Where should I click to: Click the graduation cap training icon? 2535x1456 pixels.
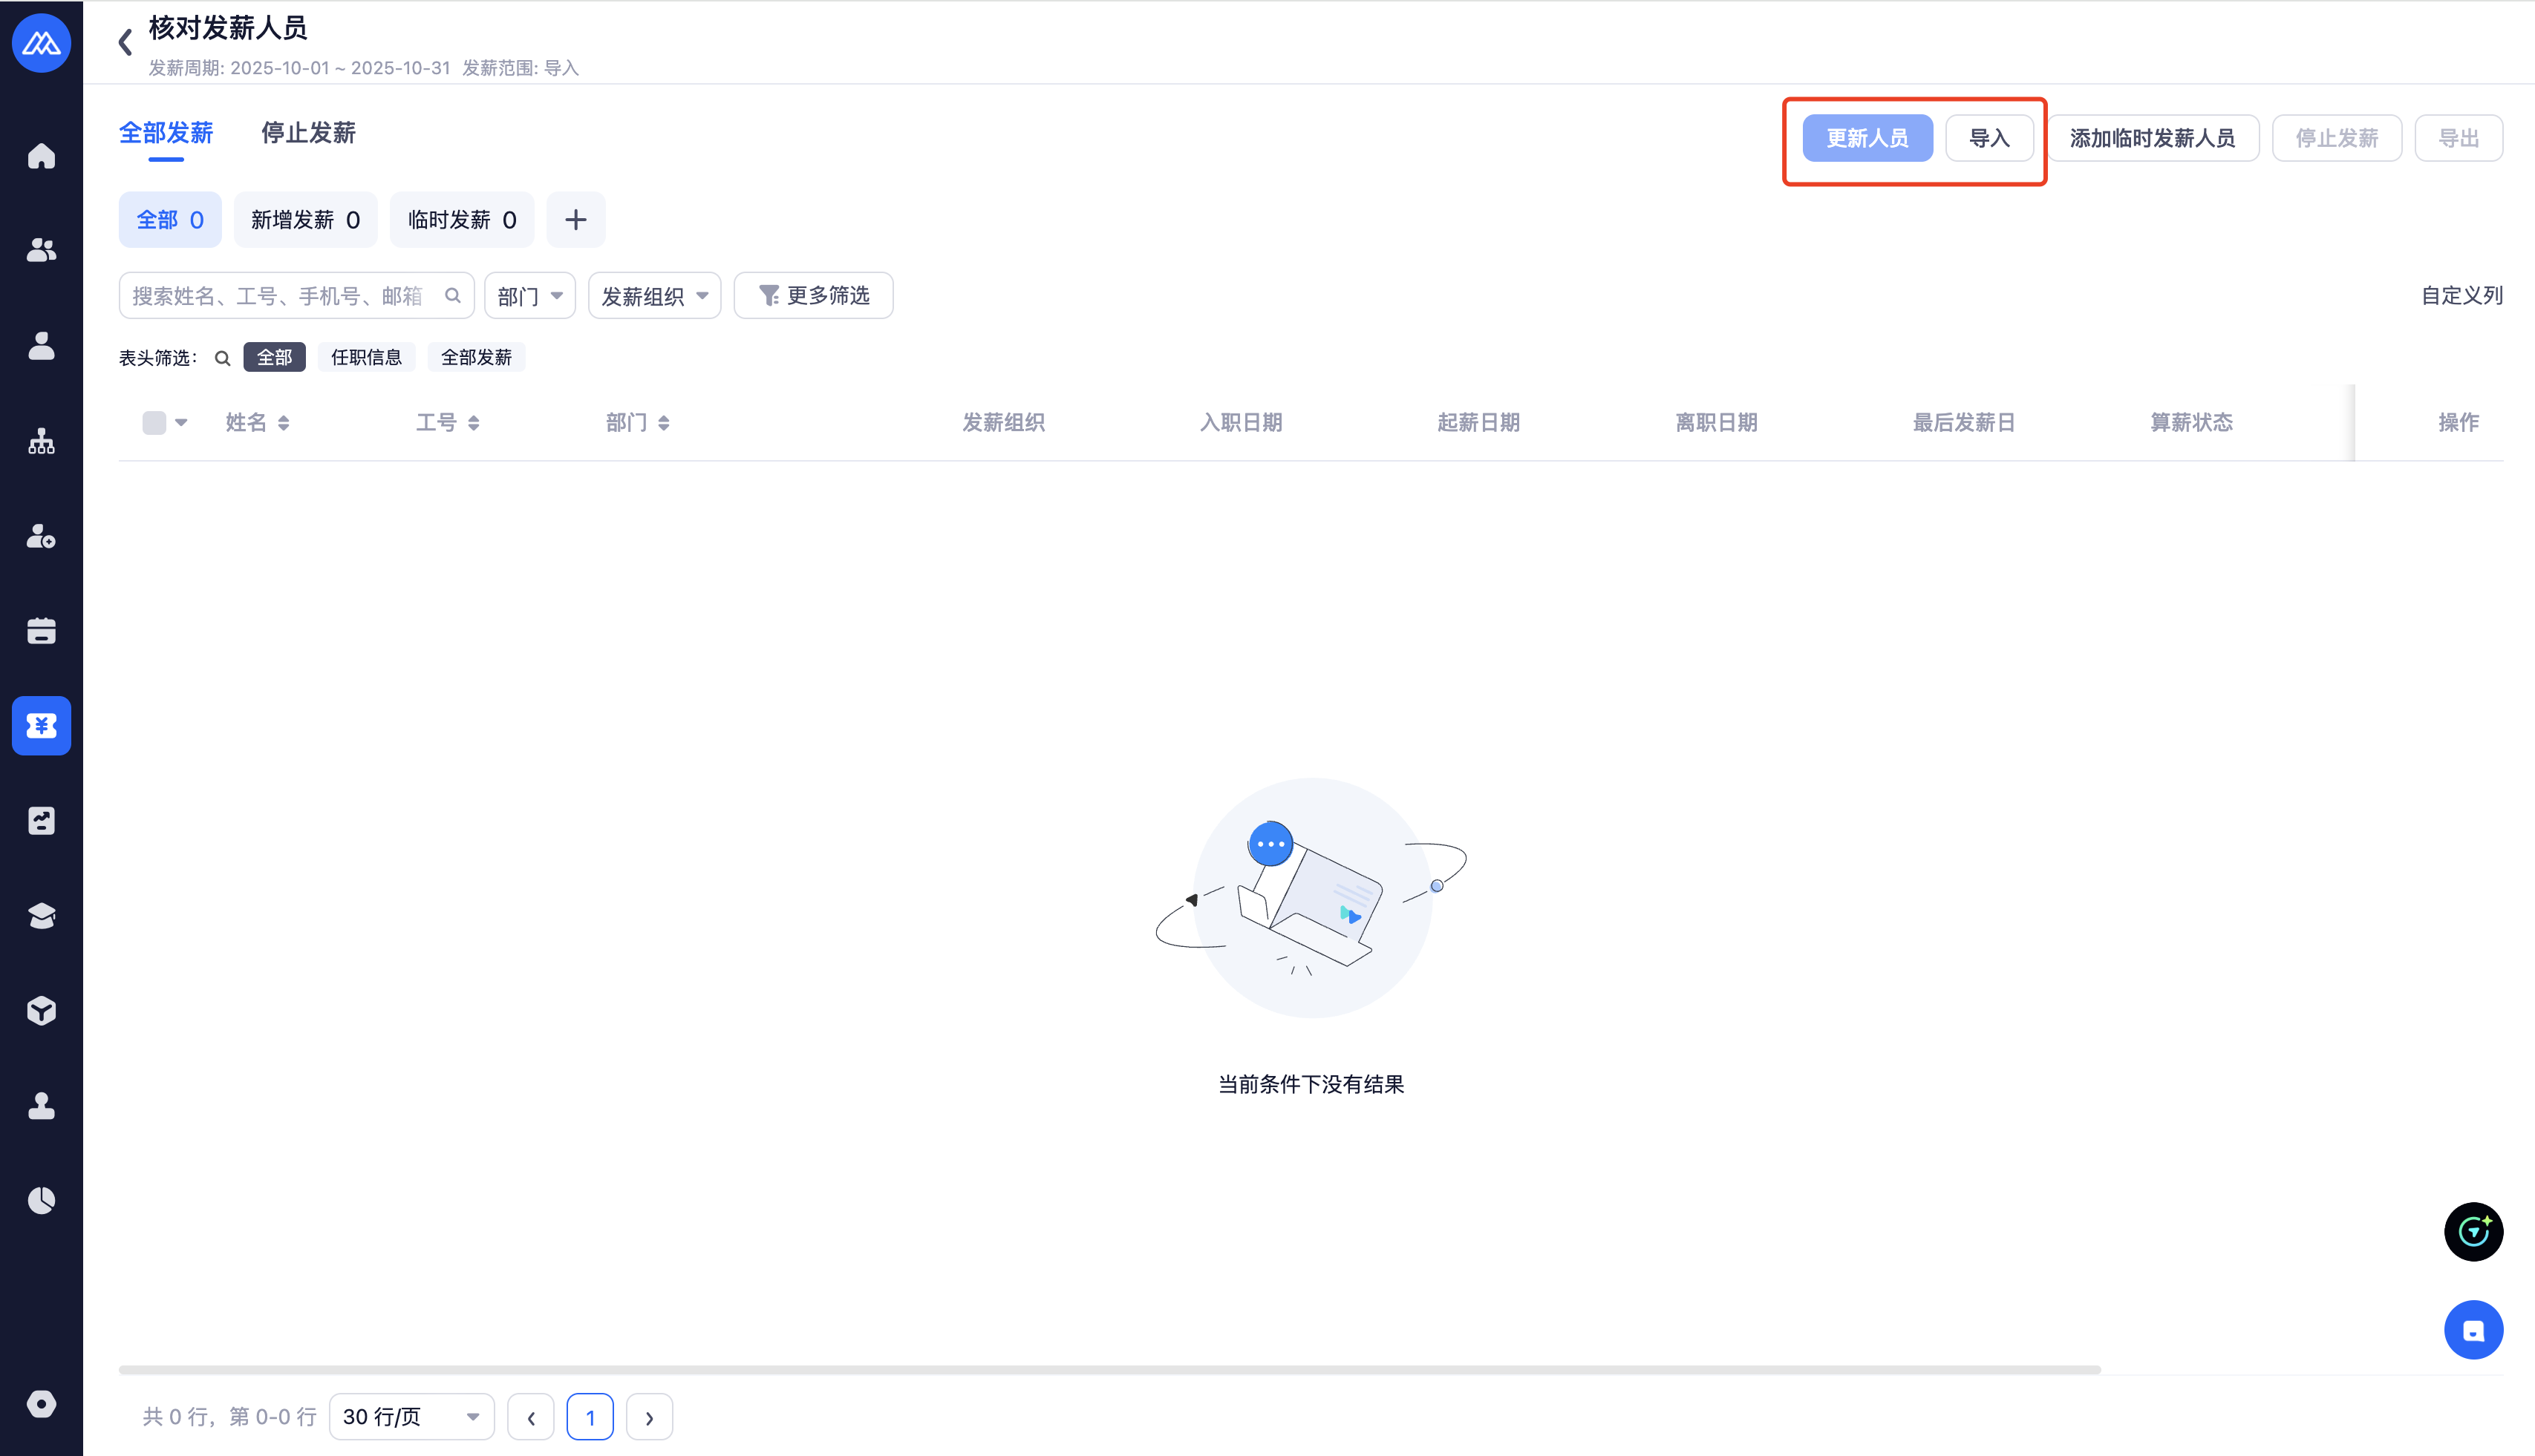point(41,916)
